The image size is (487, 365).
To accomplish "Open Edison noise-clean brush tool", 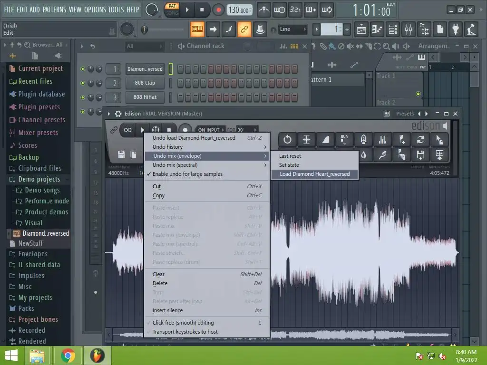I will pos(382,155).
